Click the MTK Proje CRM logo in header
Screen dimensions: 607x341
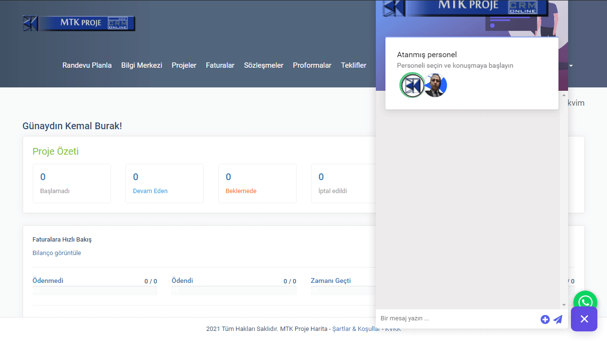[x=79, y=24]
